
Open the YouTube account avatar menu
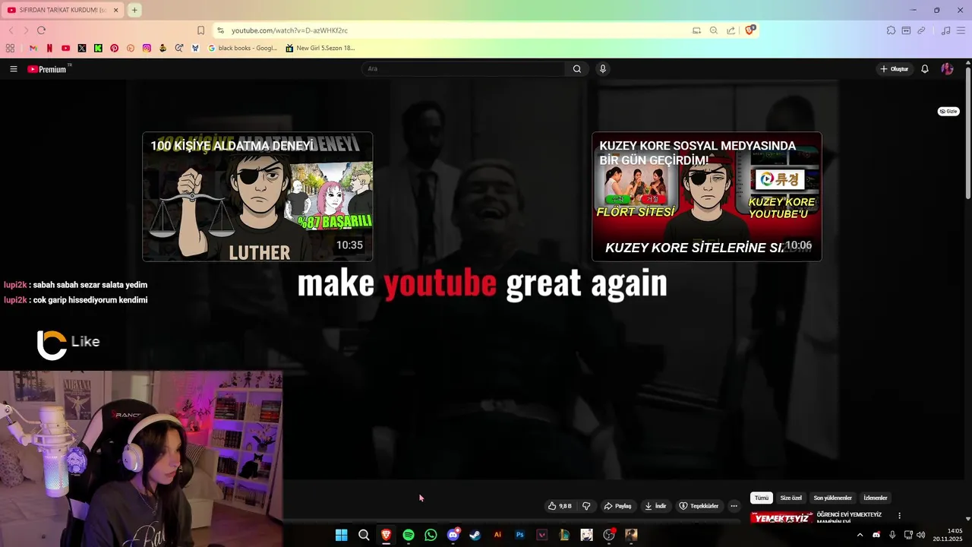(947, 69)
